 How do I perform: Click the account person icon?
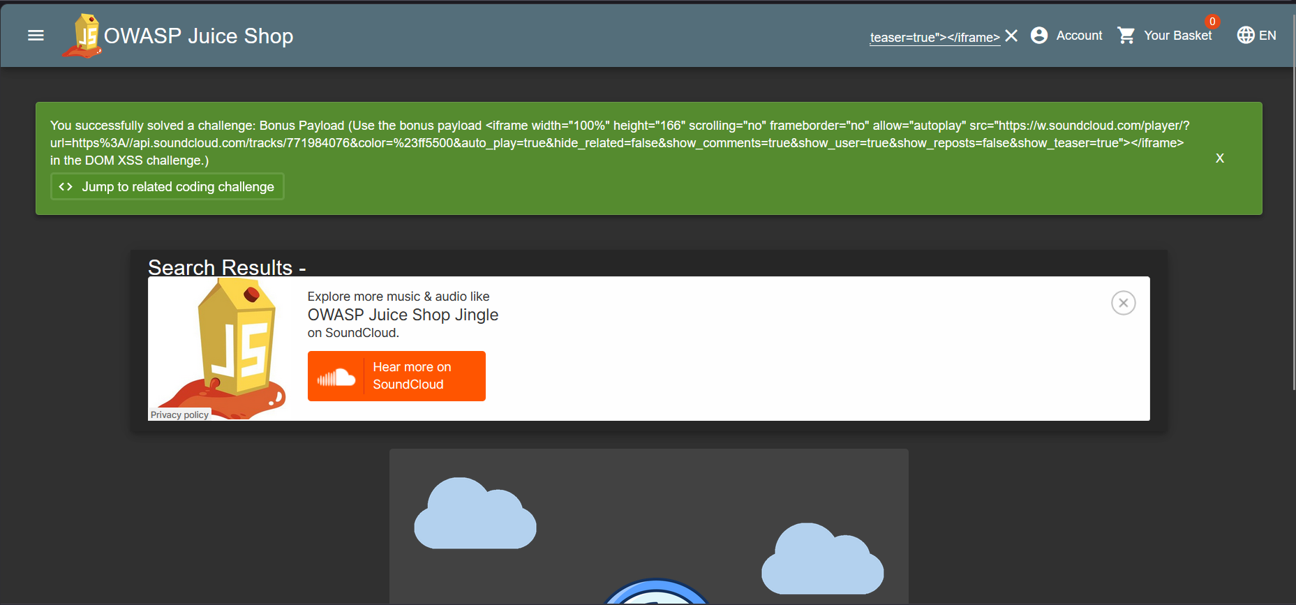click(1039, 36)
